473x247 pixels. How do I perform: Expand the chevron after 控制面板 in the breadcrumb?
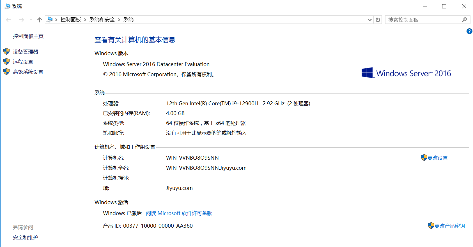point(85,20)
